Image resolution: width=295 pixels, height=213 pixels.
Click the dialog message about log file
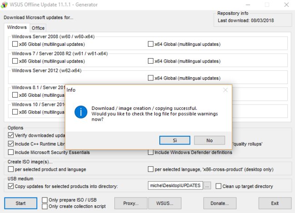(154, 114)
